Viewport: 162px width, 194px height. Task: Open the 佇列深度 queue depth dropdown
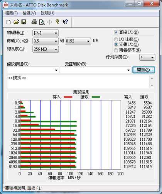click(147, 57)
